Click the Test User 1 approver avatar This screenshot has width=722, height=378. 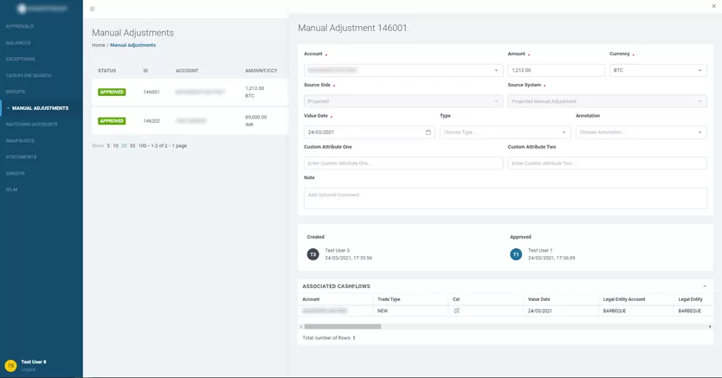tap(516, 254)
